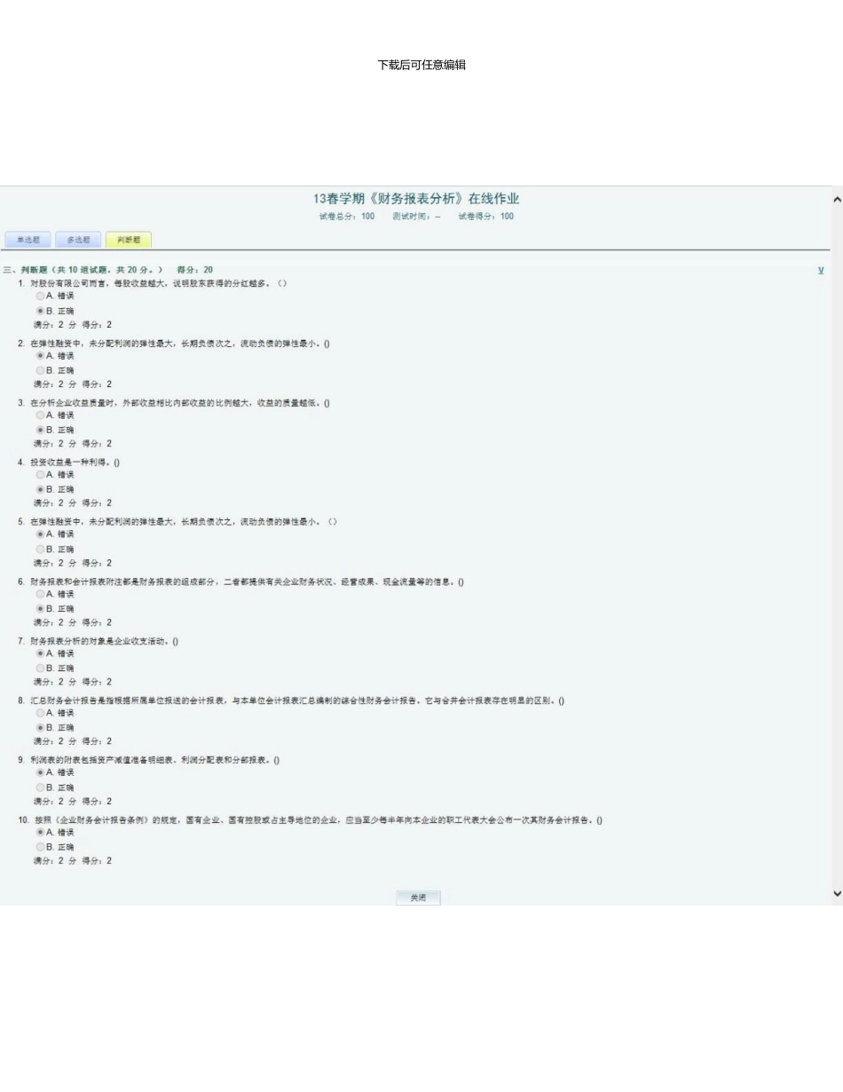
Task: Select B. 正确 for question 2
Action: [x=40, y=370]
